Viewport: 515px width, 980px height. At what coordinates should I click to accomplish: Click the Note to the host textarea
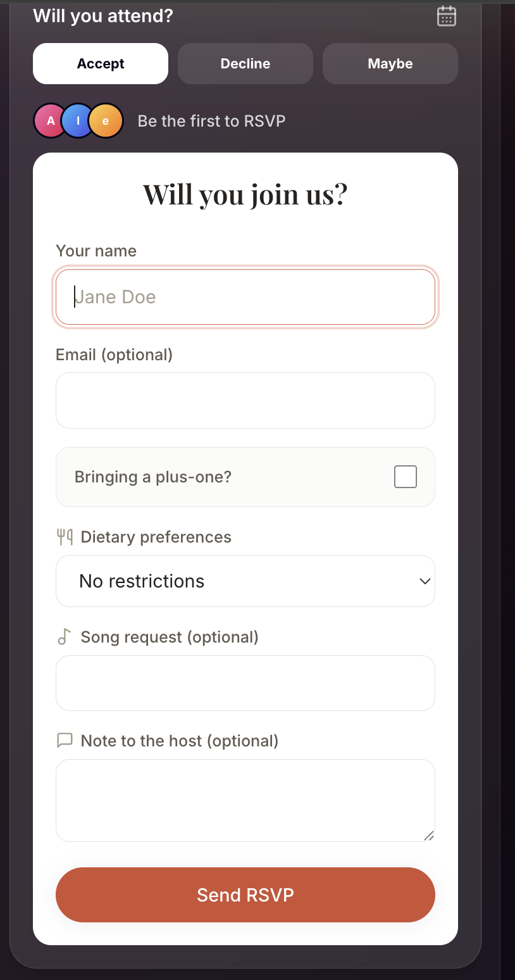pos(245,800)
